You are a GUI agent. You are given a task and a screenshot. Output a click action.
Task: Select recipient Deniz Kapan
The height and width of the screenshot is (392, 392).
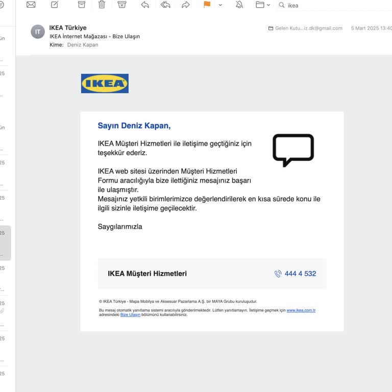(x=83, y=45)
